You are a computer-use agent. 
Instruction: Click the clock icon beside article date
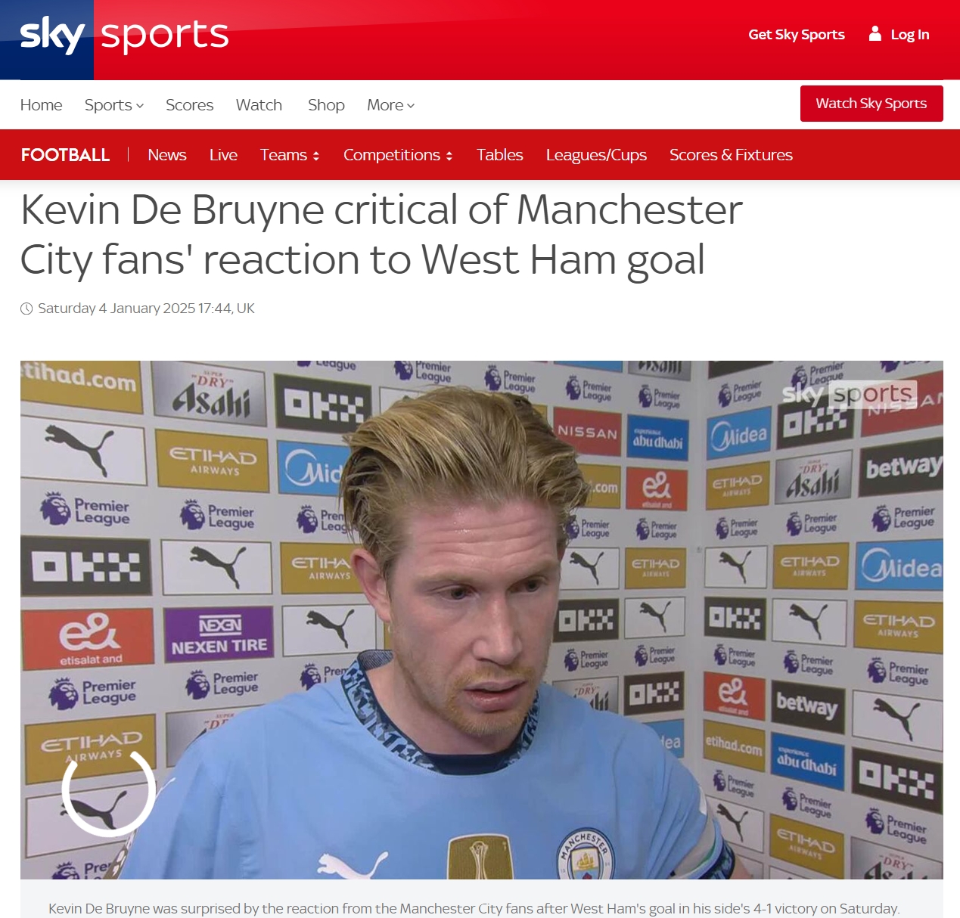pyautogui.click(x=26, y=309)
